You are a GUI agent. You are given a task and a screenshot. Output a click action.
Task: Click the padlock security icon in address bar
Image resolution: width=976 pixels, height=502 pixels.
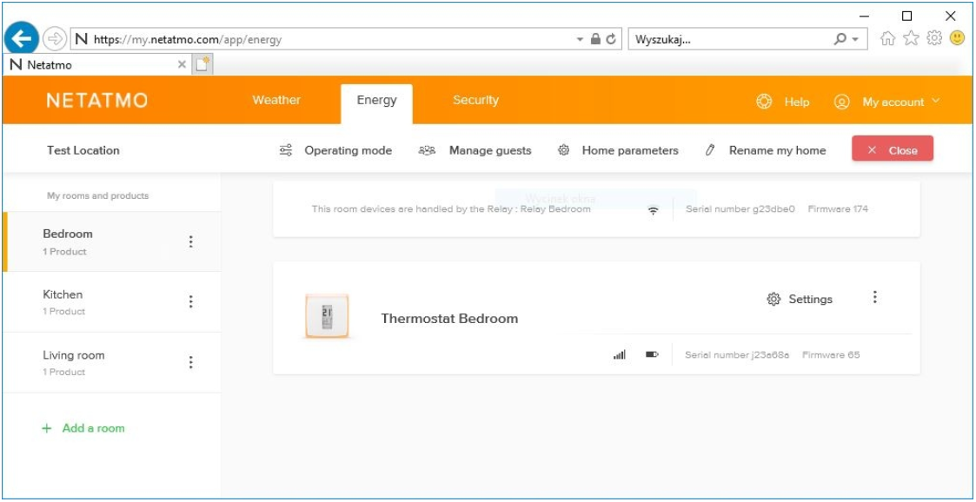coord(595,39)
